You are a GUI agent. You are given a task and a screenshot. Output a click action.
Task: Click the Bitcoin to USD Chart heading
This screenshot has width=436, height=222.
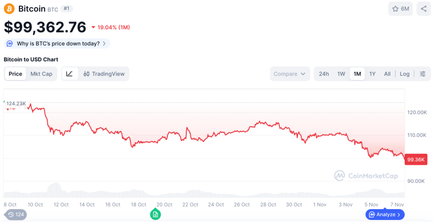point(31,59)
